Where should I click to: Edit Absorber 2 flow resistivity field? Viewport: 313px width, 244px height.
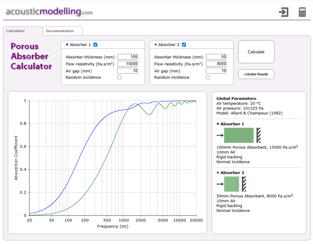tap(216, 64)
